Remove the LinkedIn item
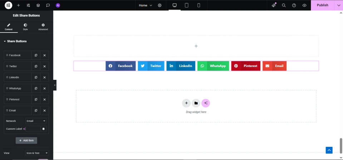This screenshot has height=160, width=343. [44, 77]
